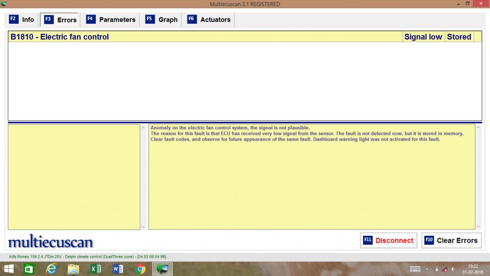Screen dimensions: 490x276
Task: Click the multiecuscan logo
Action: point(50,241)
